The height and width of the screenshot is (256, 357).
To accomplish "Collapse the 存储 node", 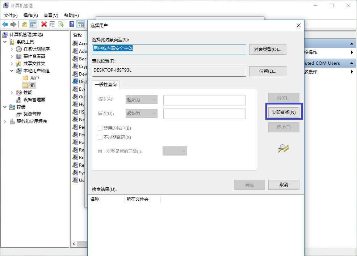I will click(5, 107).
